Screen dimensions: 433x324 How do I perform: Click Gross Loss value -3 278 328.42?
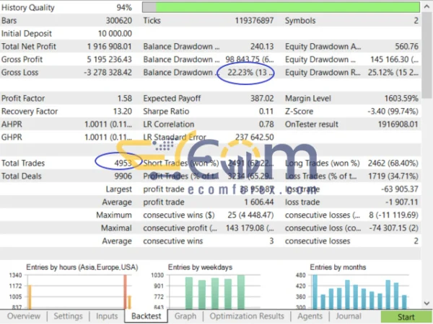[x=108, y=72]
